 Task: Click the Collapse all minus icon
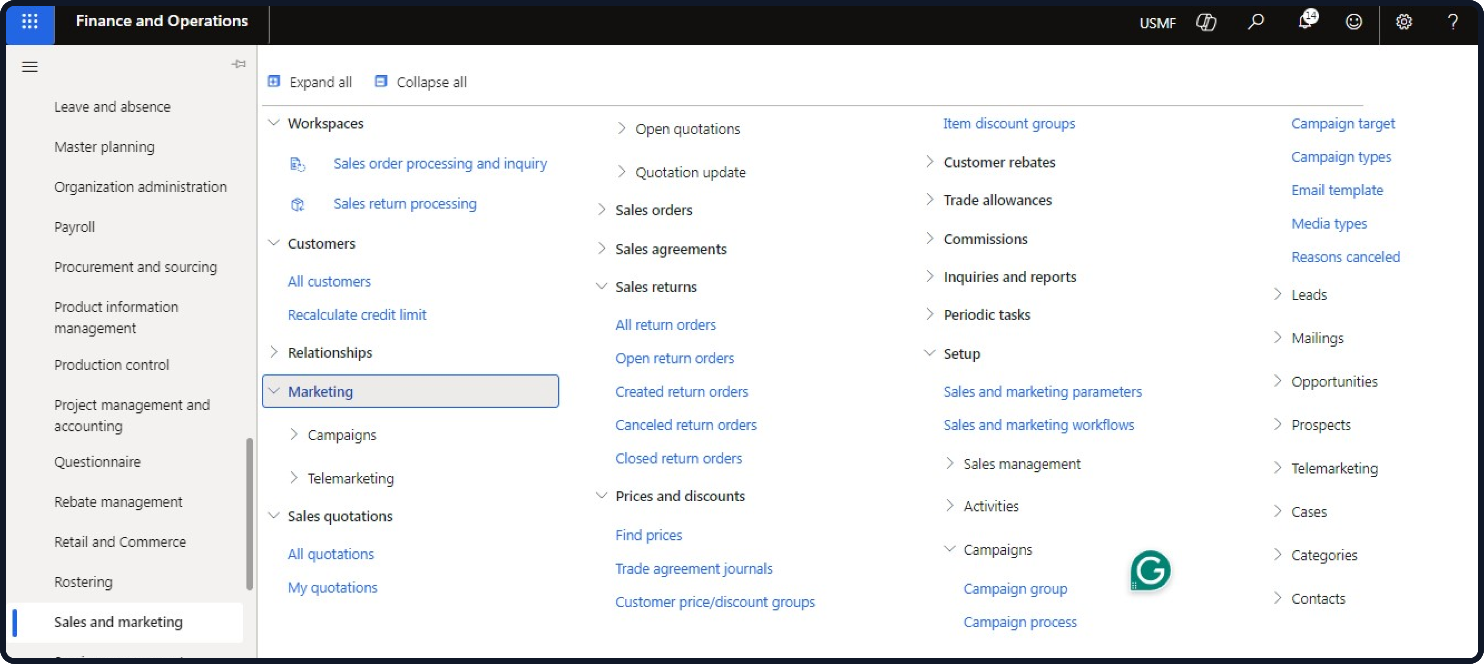381,81
